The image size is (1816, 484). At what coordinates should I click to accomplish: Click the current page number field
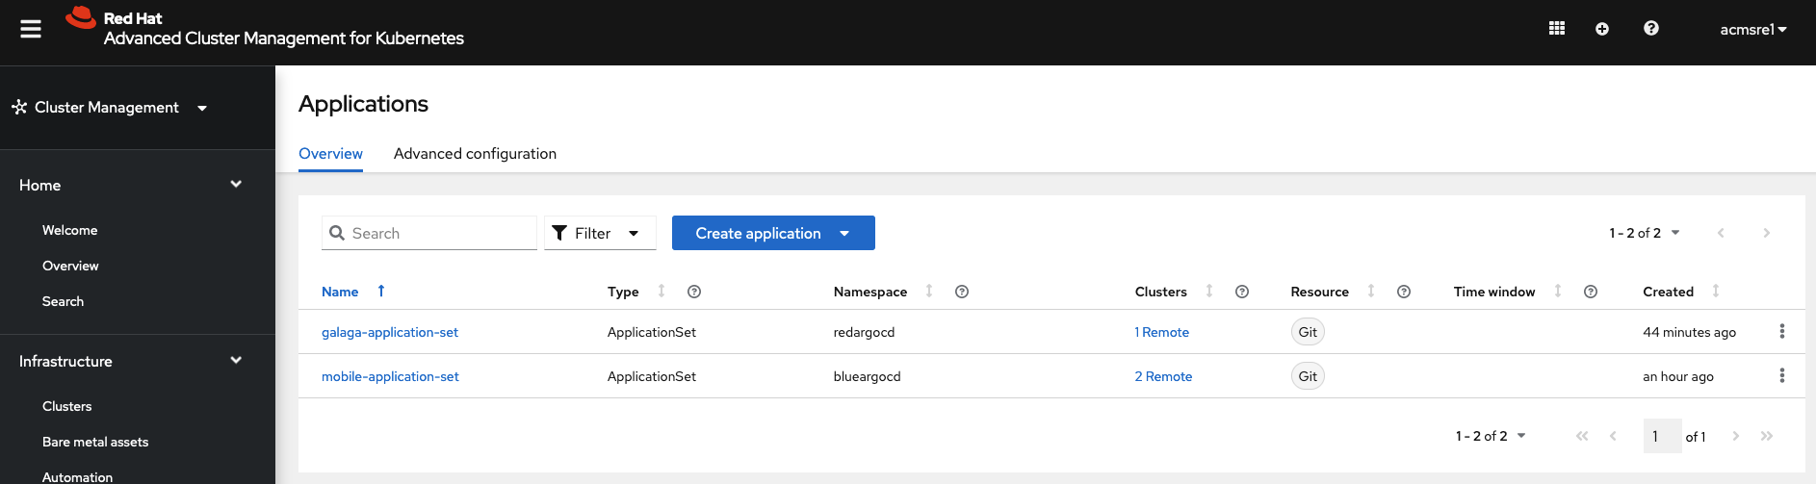coord(1662,436)
